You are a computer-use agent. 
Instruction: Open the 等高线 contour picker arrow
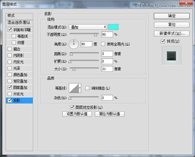(80, 88)
